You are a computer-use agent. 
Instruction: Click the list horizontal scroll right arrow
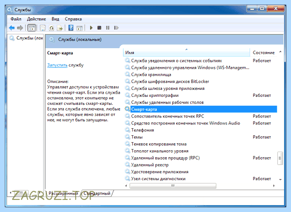[274, 185]
